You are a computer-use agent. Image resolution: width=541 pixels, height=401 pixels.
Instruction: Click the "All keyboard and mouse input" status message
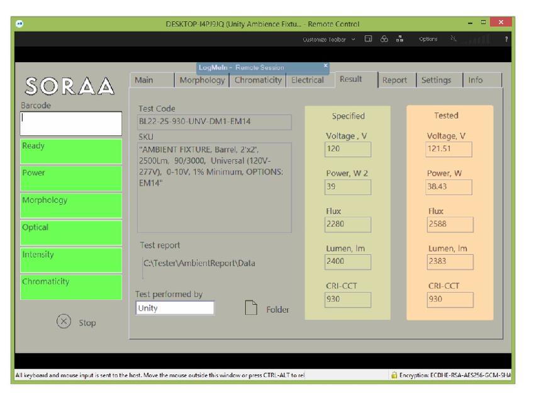click(160, 375)
